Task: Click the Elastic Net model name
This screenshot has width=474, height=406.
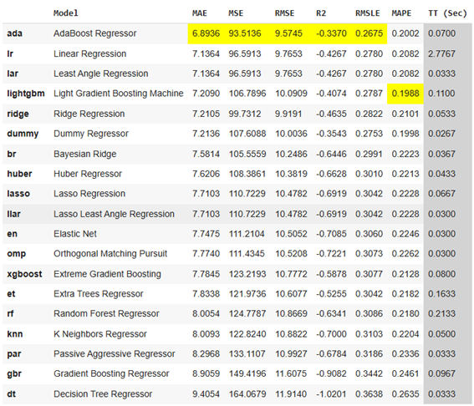Action: [x=75, y=234]
